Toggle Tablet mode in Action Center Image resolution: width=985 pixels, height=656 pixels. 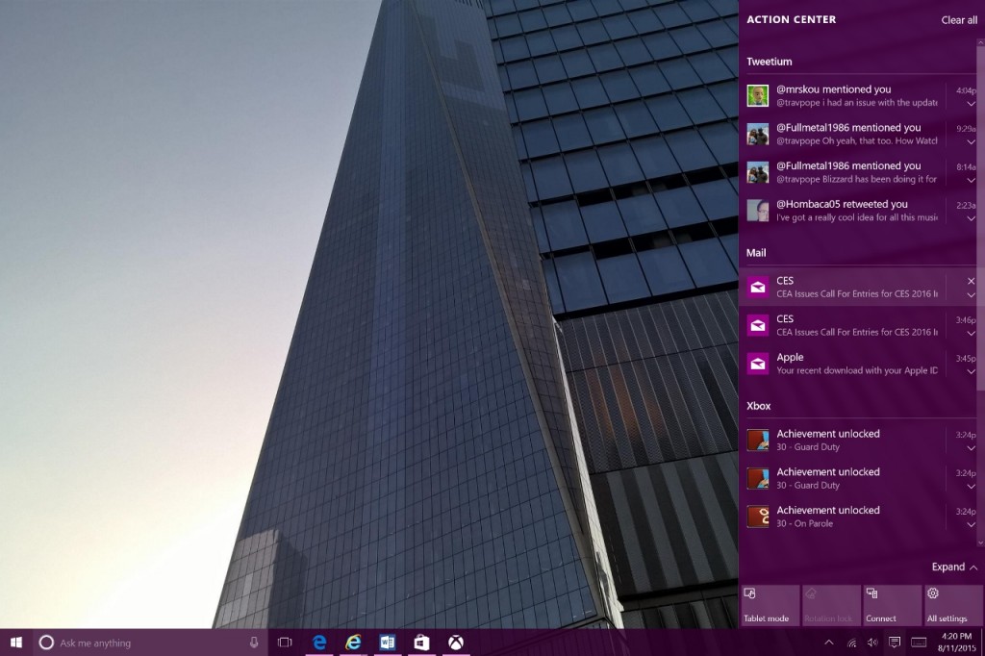tap(769, 604)
